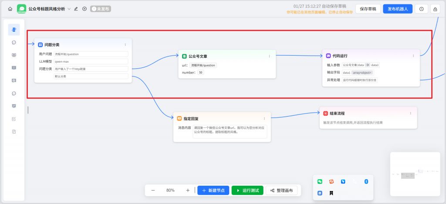Zoom in canvas with plus icon
This screenshot has height=204, width=446.
point(188,191)
